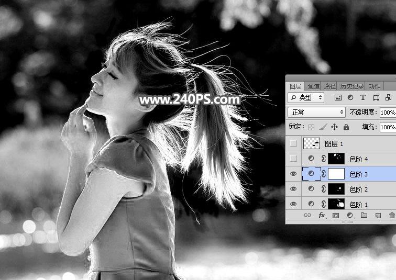The image size is (396, 280).
Task: Click mask link chain of 色阶 4
Action: pos(324,159)
